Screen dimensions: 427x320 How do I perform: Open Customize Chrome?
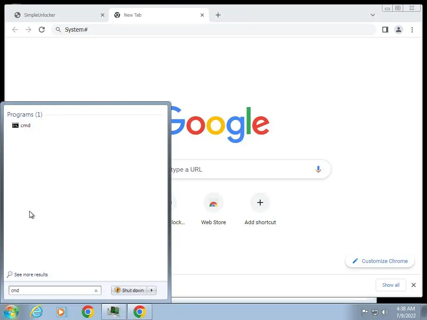[x=380, y=261]
